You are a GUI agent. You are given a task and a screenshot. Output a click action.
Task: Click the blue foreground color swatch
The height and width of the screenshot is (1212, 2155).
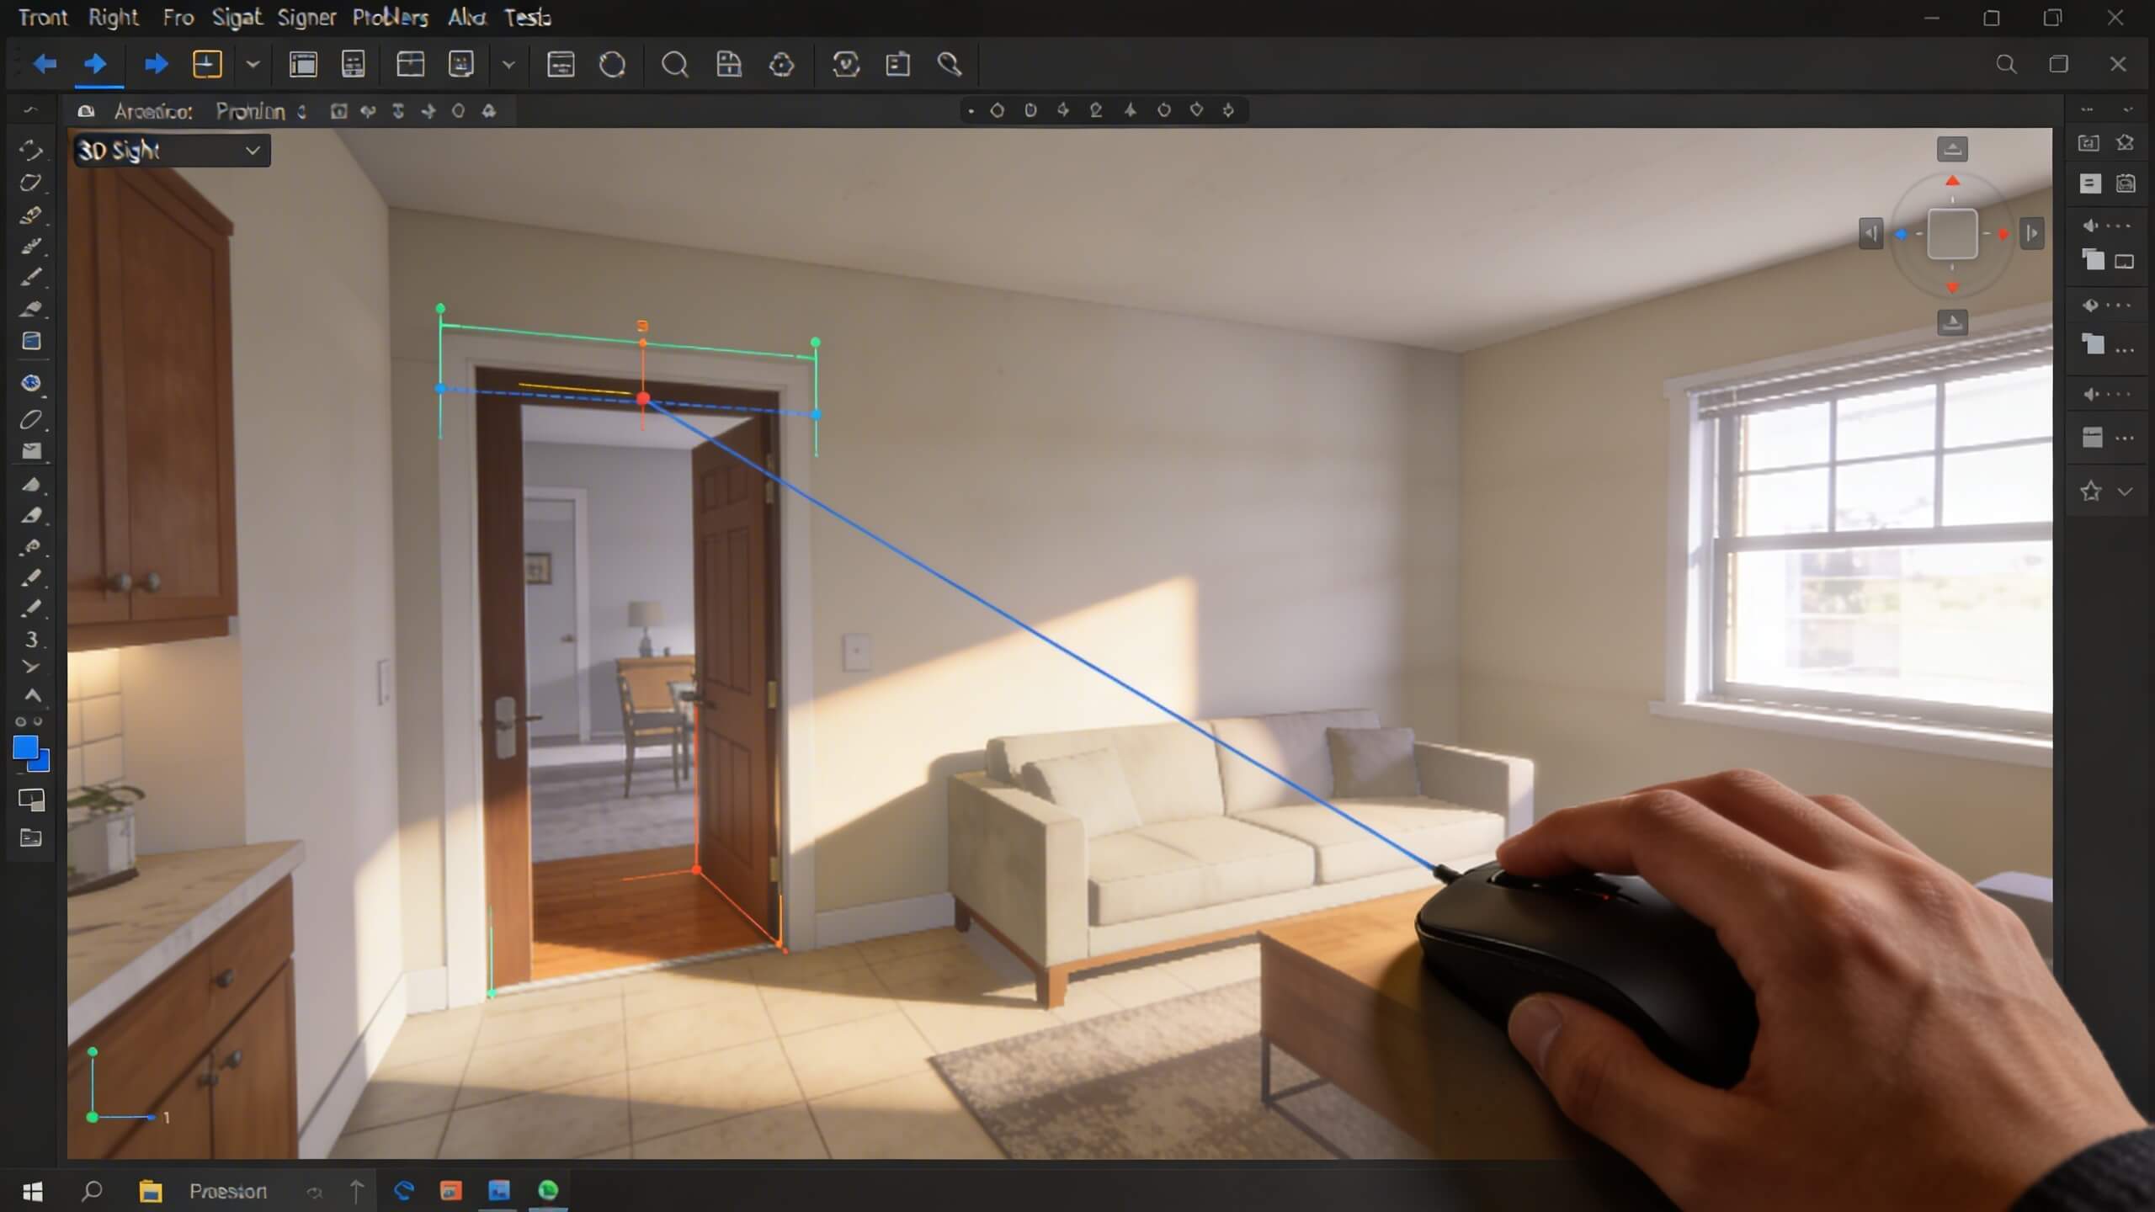[x=27, y=749]
